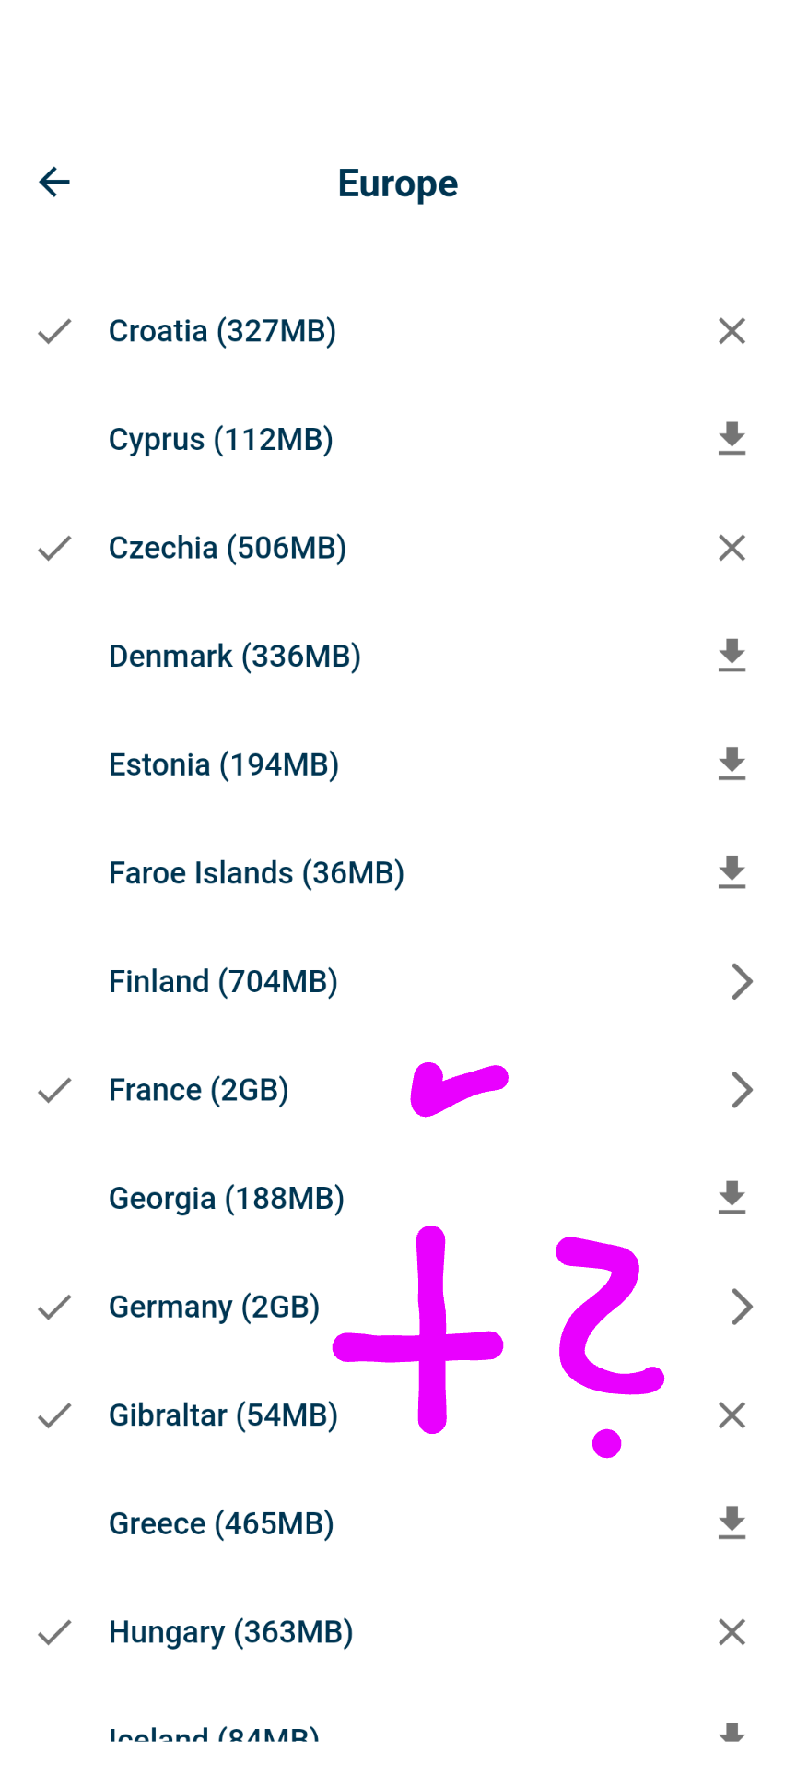Remove the downloaded Croatia map
Viewport: 796px width, 1788px height.
732,331
